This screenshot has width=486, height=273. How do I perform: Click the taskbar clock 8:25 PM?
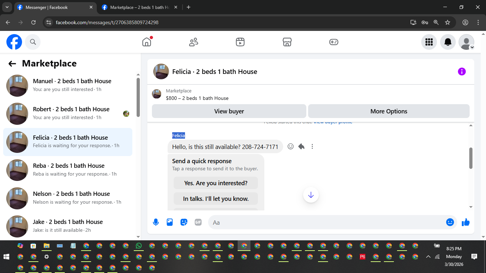tap(454, 249)
